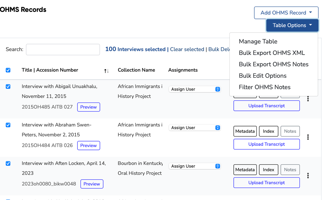The height and width of the screenshot is (200, 326).
Task: Preview record 2015OH485 AITB 027
Action: click(89, 107)
